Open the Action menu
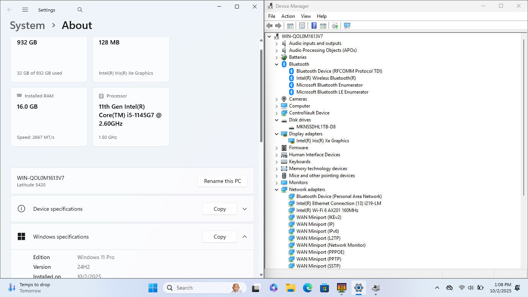Screen dimensions: 528x297 tap(288, 16)
